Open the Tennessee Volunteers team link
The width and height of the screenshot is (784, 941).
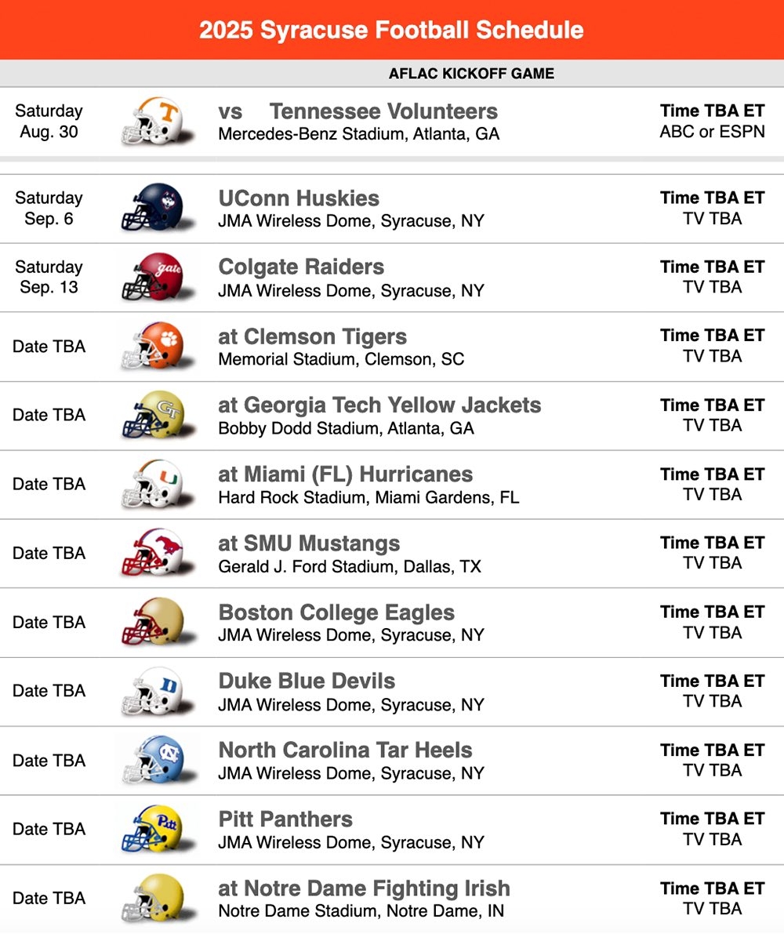tap(383, 111)
